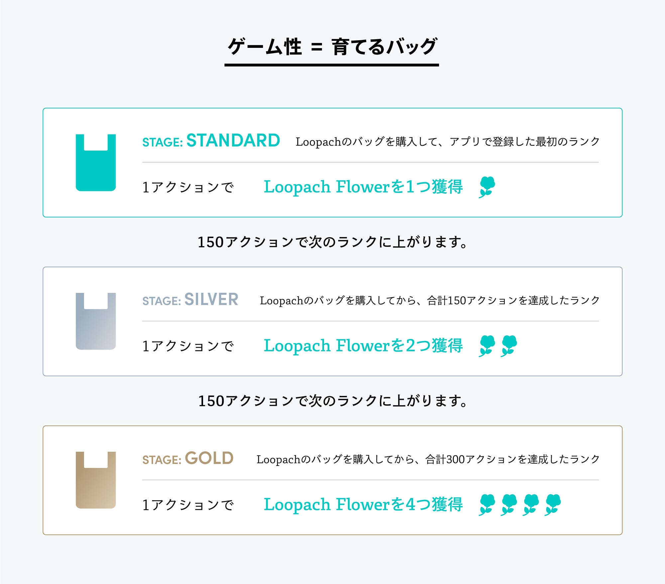This screenshot has height=584, width=665.
Task: Click the STAGE: STANDARD heading
Action: point(211,141)
